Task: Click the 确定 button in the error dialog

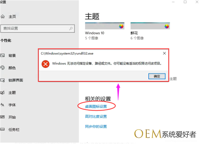Action: [x=157, y=76]
